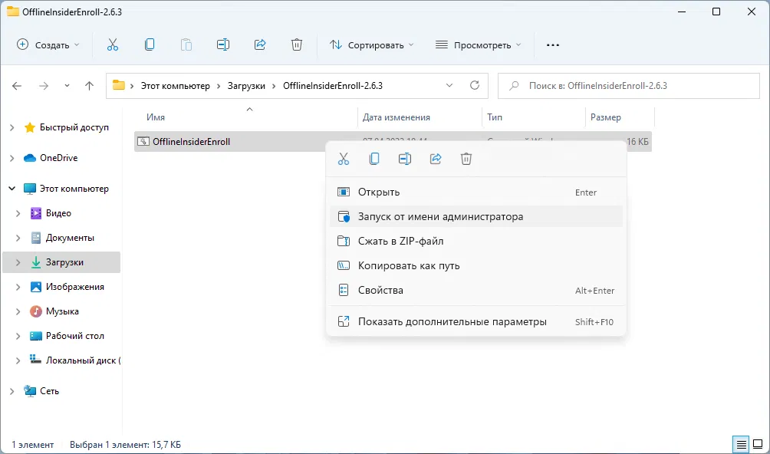Select Сеть in the navigation pane
The image size is (770, 454).
click(49, 391)
